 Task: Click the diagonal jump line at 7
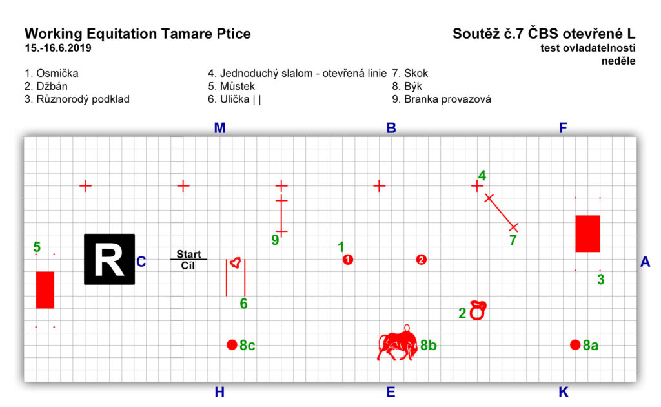pyautogui.click(x=501, y=213)
